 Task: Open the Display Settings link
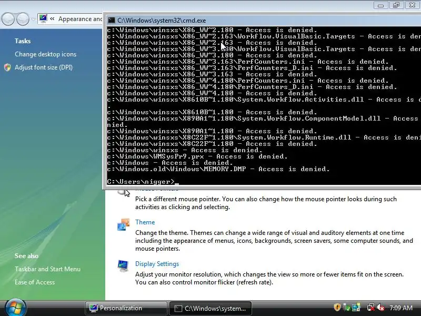(x=157, y=264)
